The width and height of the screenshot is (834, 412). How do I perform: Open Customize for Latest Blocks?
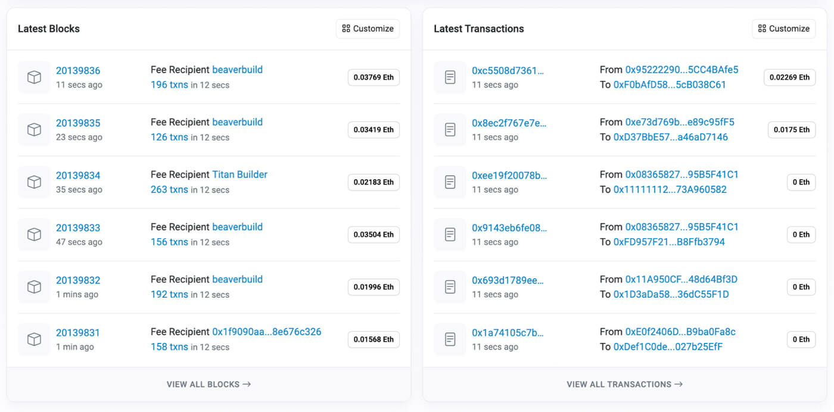368,29
